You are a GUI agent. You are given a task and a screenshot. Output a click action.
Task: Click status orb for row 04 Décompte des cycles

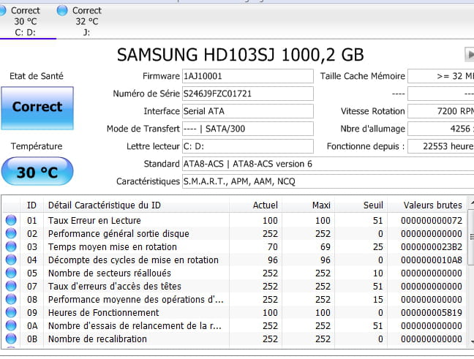[x=11, y=260]
